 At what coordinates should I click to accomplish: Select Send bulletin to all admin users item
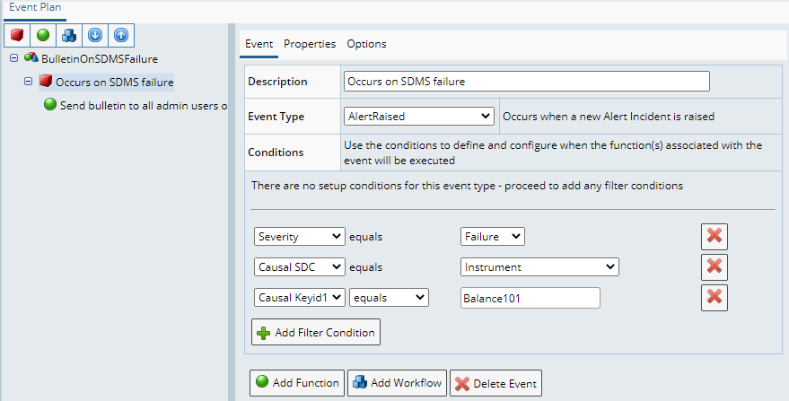144,106
